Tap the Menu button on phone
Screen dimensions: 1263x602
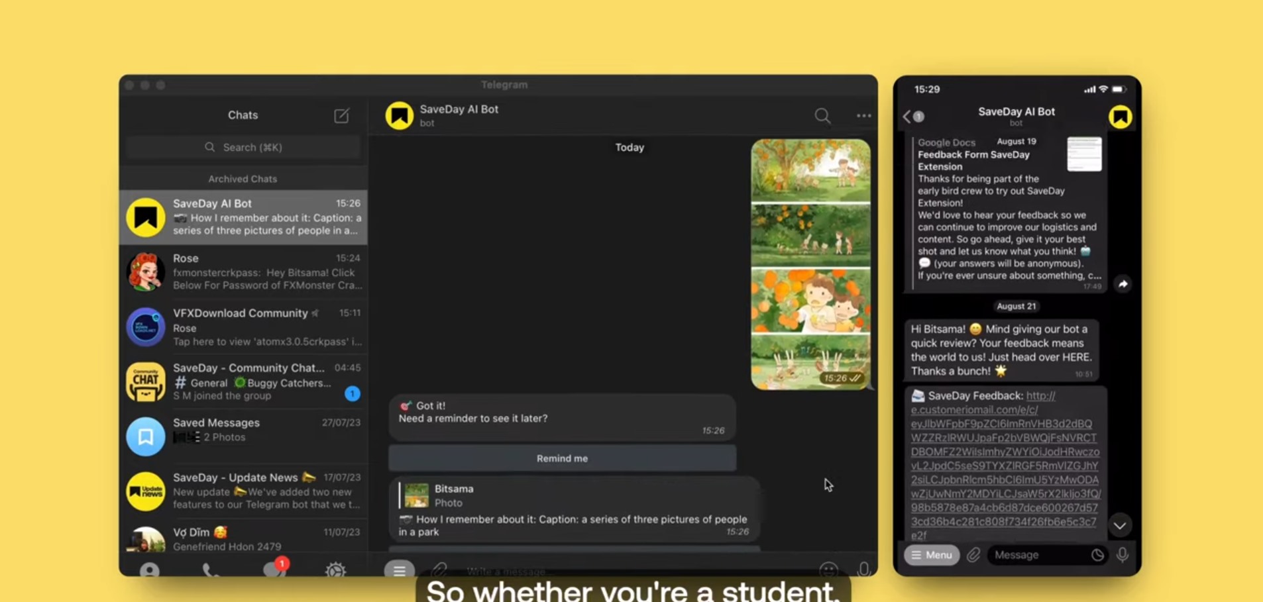932,555
